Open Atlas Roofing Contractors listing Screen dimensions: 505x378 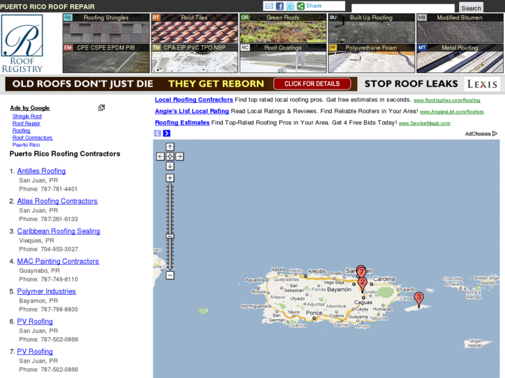pos(58,201)
